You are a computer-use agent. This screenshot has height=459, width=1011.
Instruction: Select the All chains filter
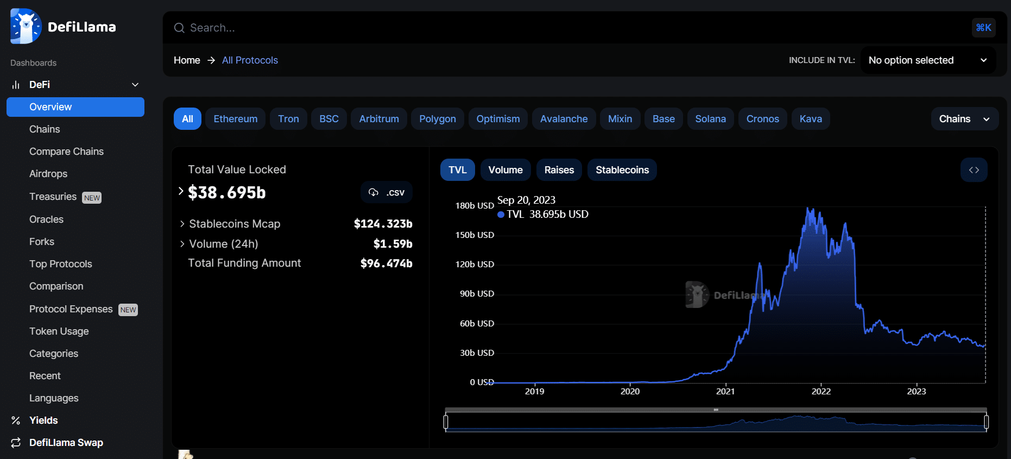point(187,119)
